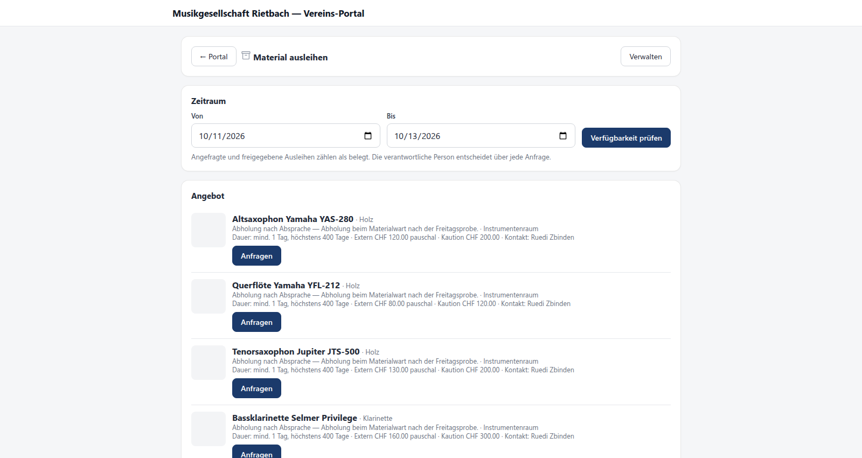862x458 pixels.
Task: Focus the Bis date input showing 10/13/2026
Action: click(x=481, y=136)
